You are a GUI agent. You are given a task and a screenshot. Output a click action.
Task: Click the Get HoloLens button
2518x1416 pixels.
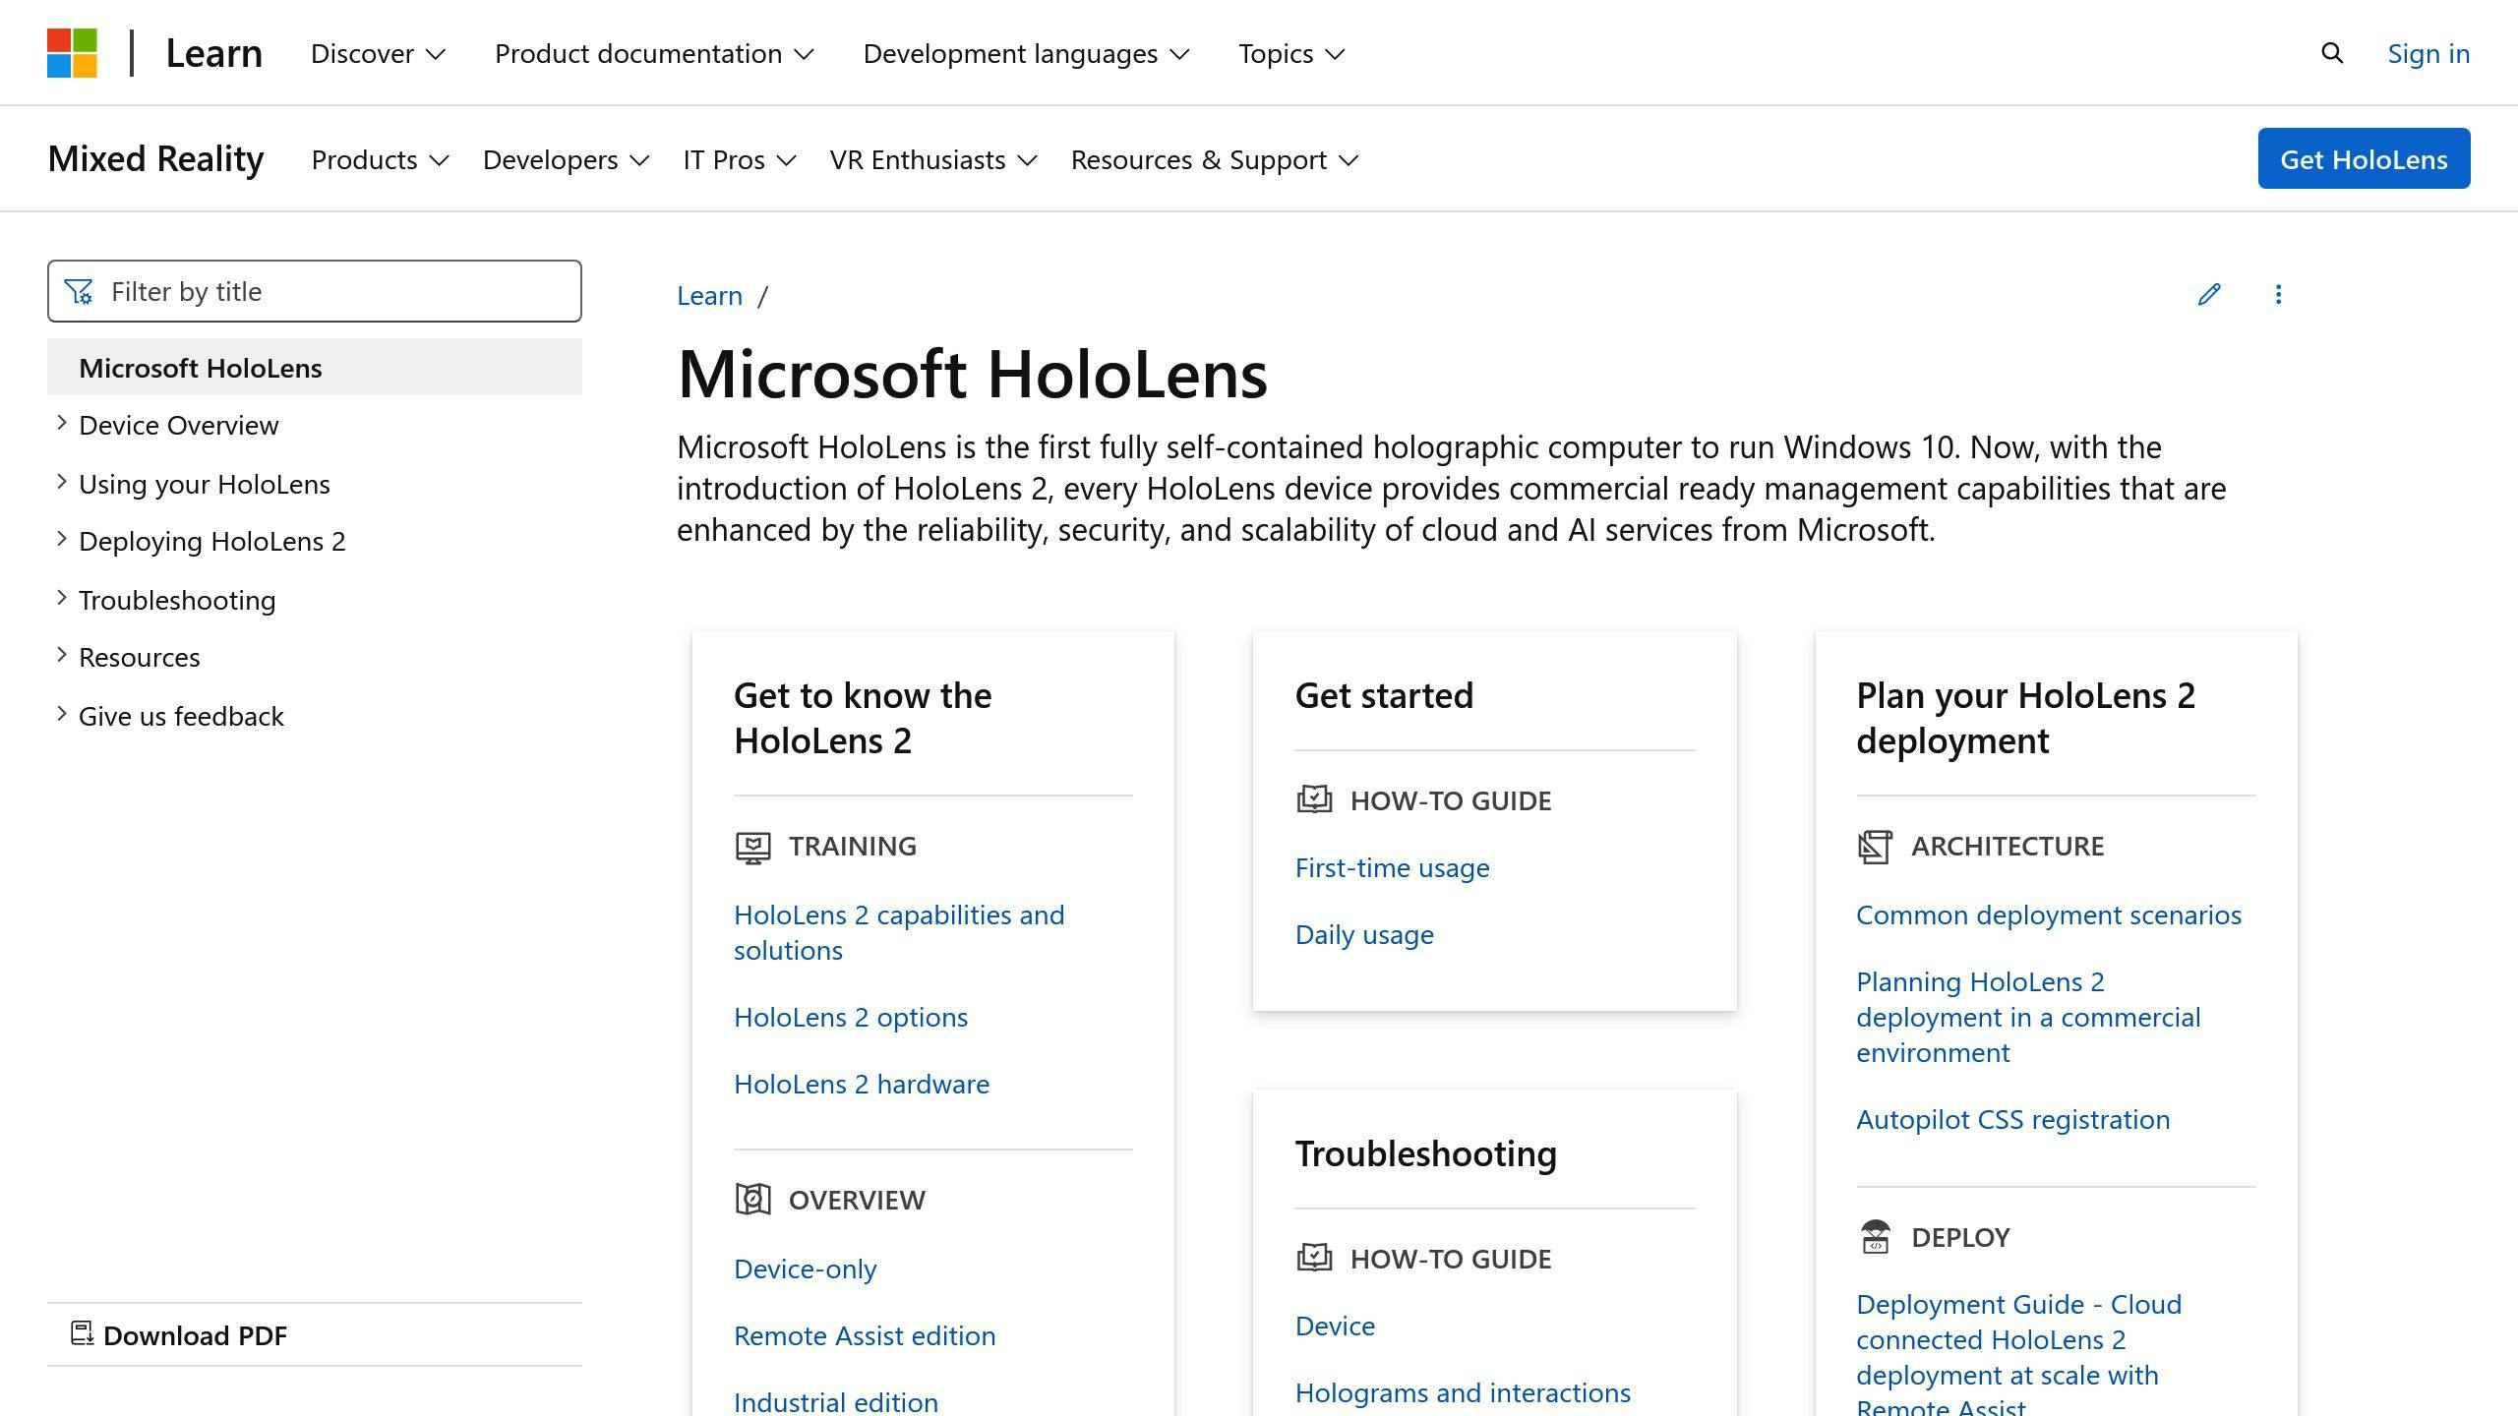[x=2364, y=158]
